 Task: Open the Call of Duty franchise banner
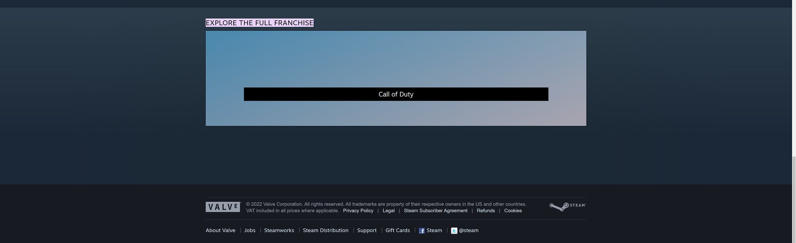point(396,78)
